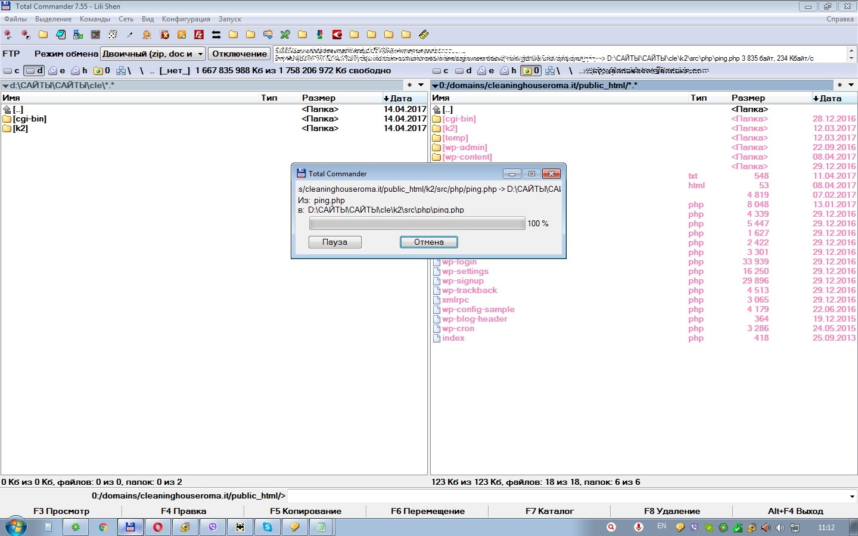Open Viber from the taskbar
Image resolution: width=858 pixels, height=536 pixels.
[213, 527]
